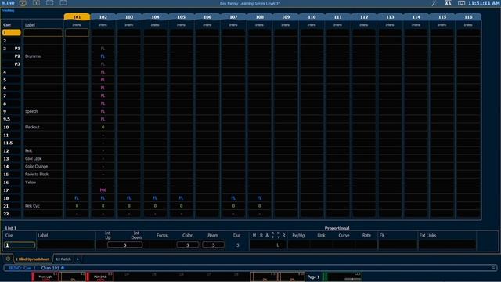Click channel 107 FL value in cue 18
The height and width of the screenshot is (282, 501).
click(233, 198)
